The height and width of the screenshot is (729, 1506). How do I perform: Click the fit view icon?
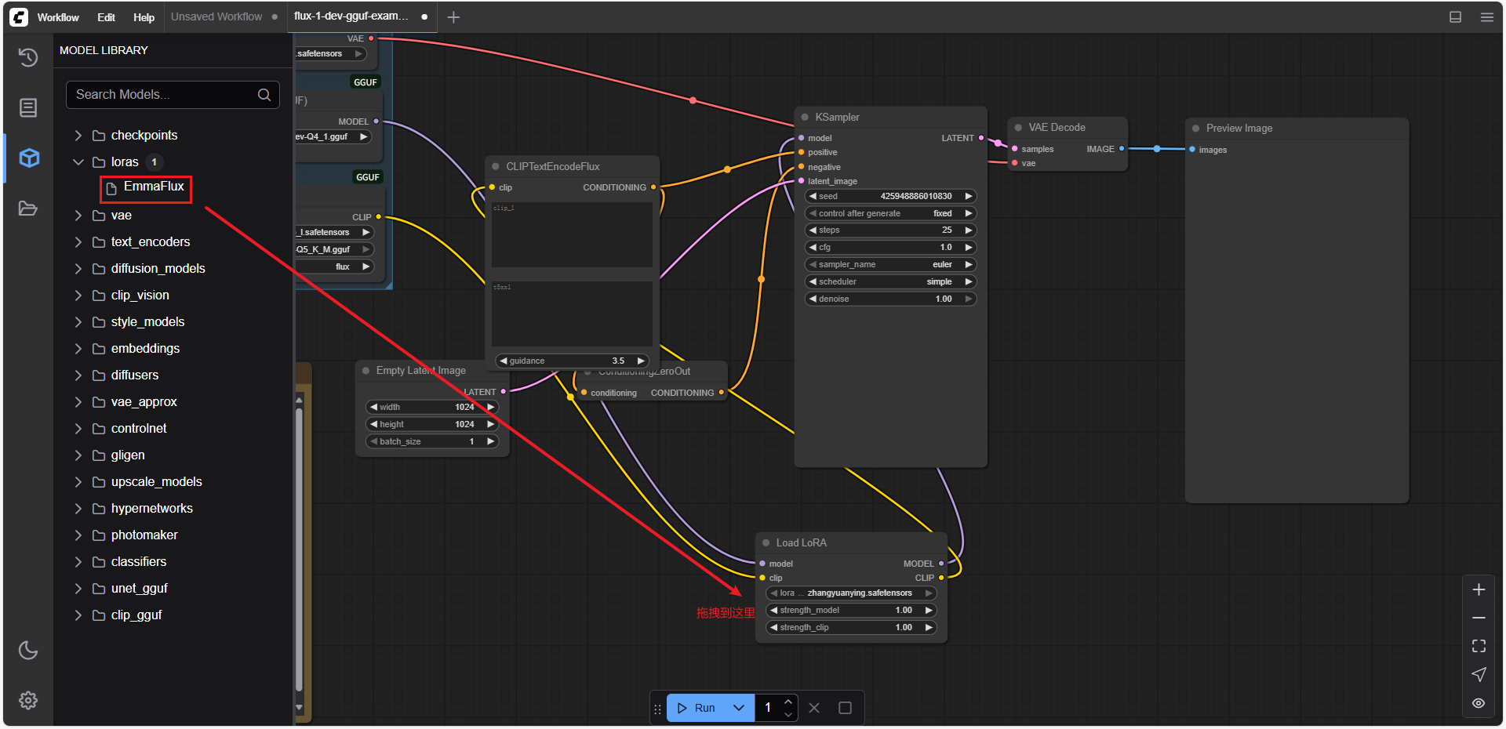pyautogui.click(x=1479, y=646)
